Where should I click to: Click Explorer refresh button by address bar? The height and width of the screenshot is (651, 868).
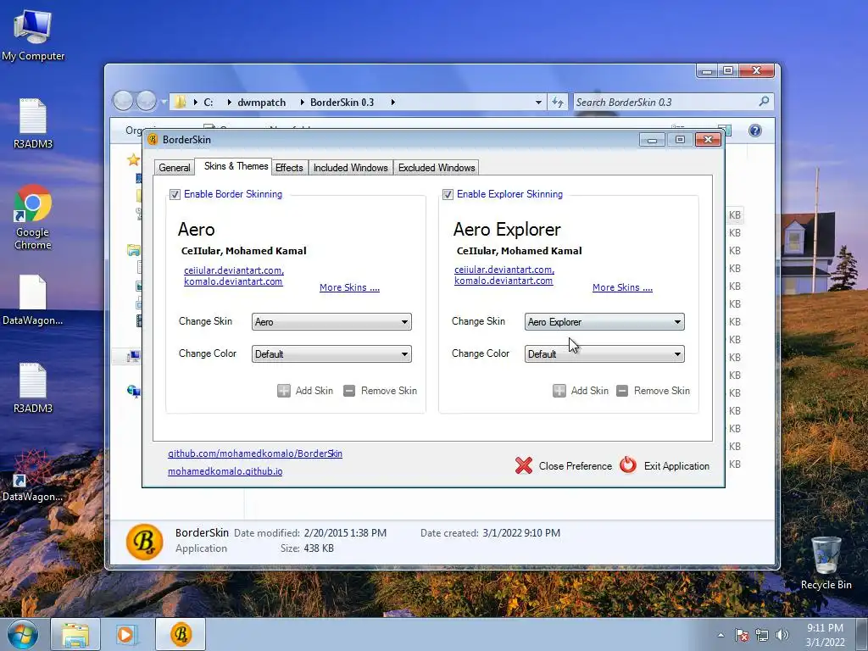pos(558,102)
